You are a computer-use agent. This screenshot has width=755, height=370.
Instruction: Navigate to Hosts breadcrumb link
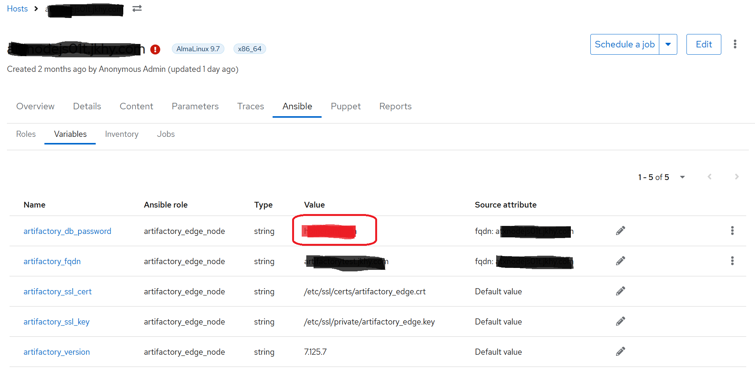tap(17, 9)
